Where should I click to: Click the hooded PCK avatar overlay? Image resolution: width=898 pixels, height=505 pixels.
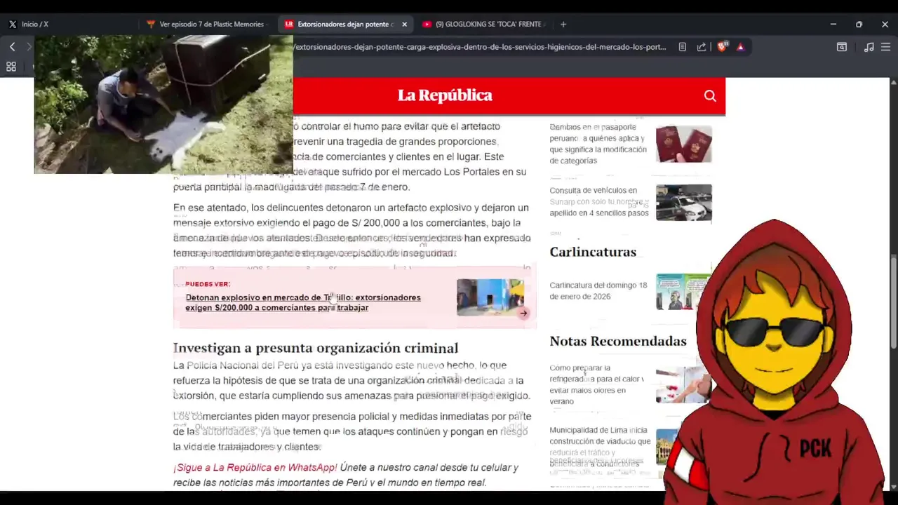click(775, 362)
